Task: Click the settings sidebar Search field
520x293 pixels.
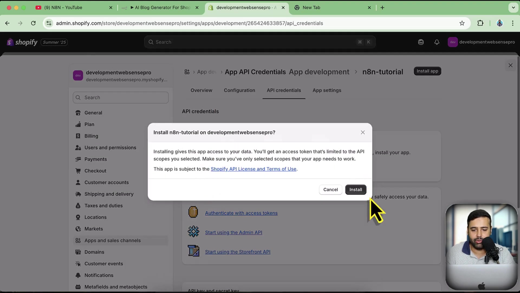Action: [121, 98]
